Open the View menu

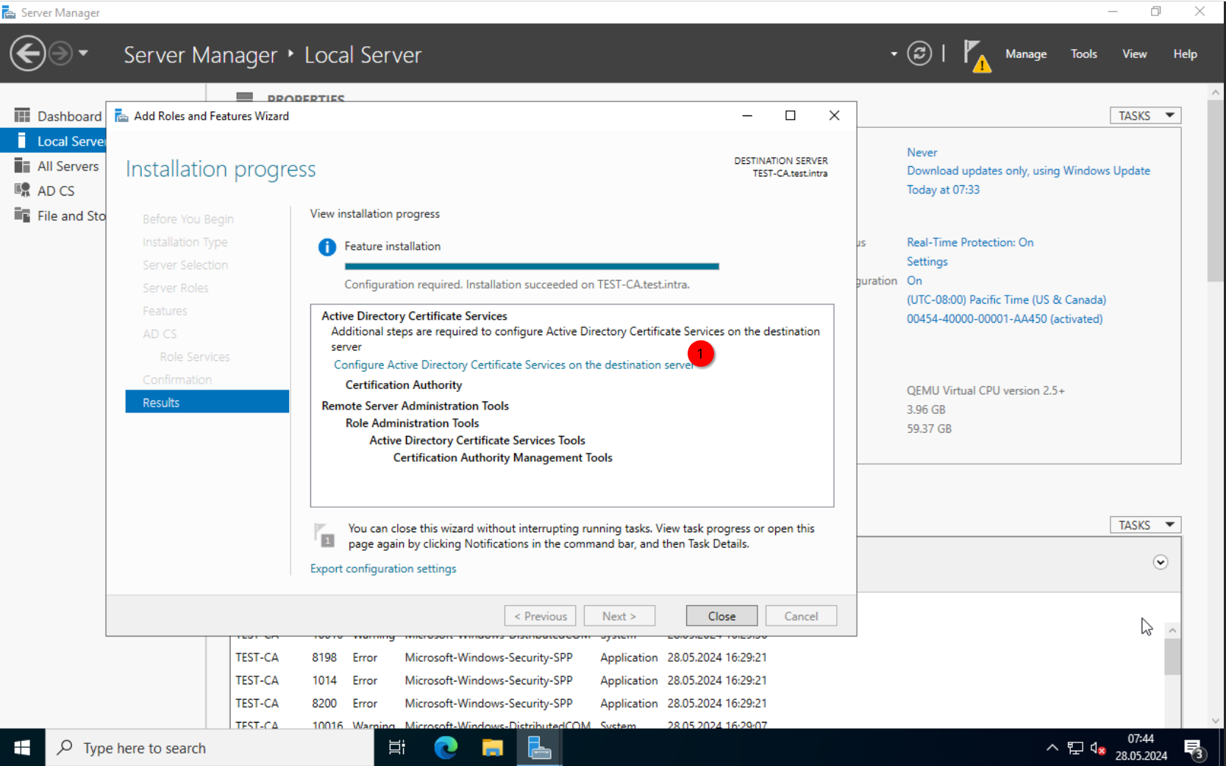(1134, 54)
